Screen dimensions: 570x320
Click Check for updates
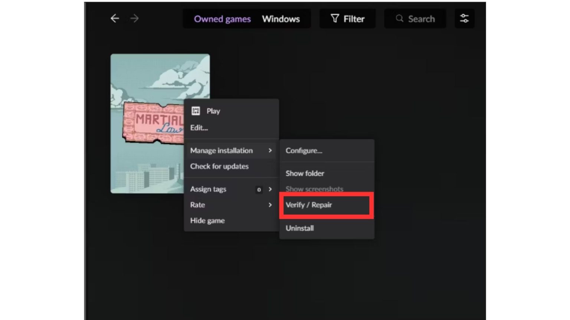click(x=219, y=167)
